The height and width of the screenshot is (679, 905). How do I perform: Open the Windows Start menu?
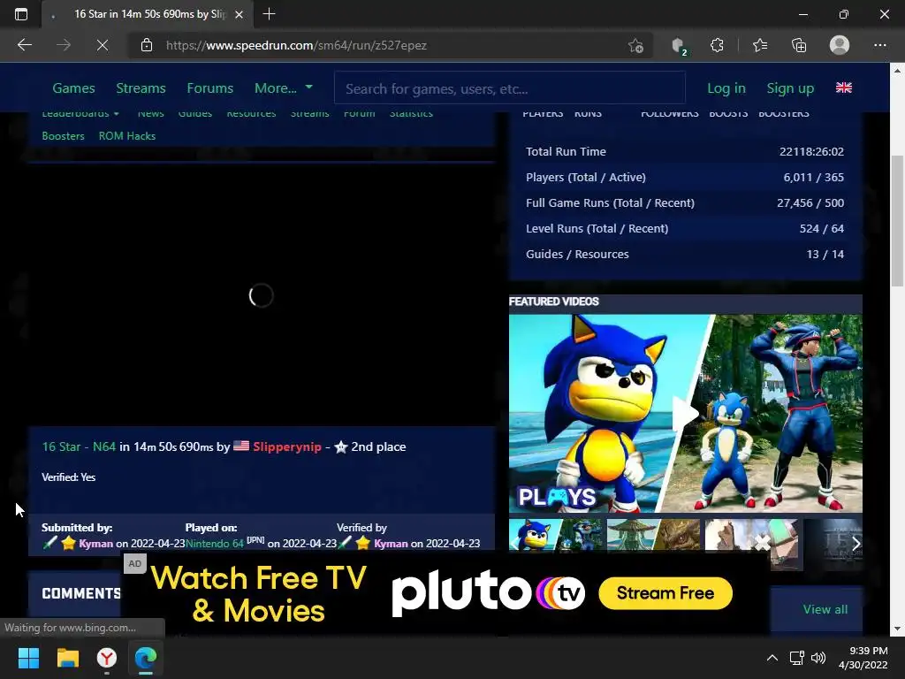[x=28, y=658]
